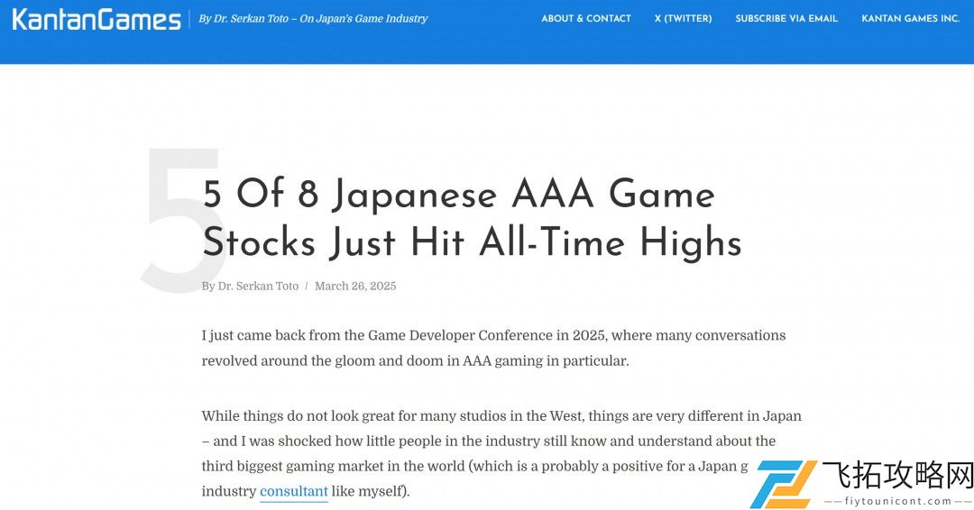Click the article title headline

(x=472, y=218)
